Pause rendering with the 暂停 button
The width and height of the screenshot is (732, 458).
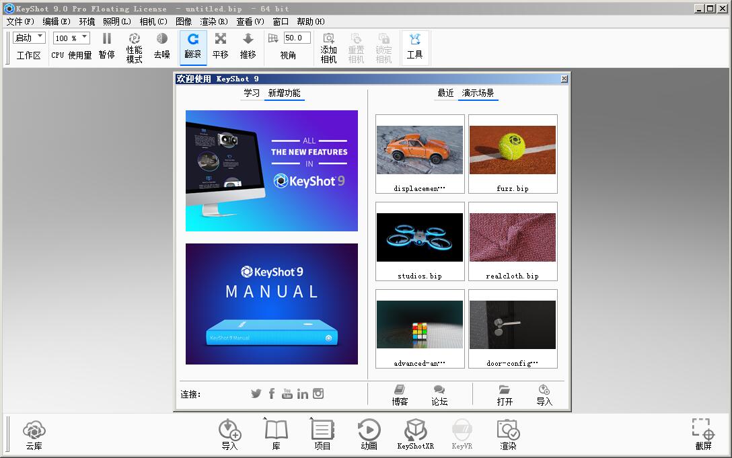106,46
